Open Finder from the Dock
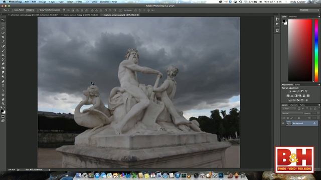321x180 pixels. click(79, 175)
